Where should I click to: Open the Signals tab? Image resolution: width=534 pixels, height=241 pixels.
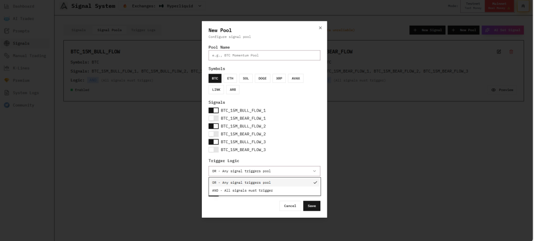tap(79, 30)
